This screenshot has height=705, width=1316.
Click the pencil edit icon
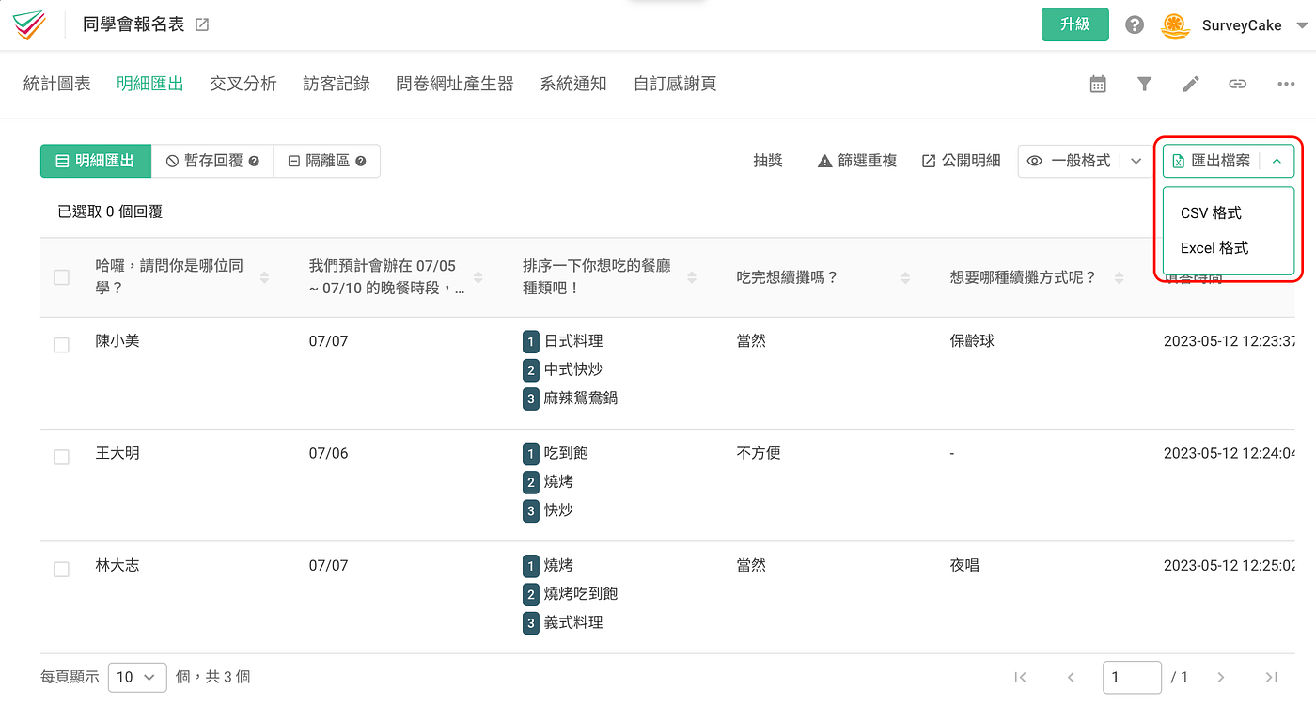(x=1191, y=85)
